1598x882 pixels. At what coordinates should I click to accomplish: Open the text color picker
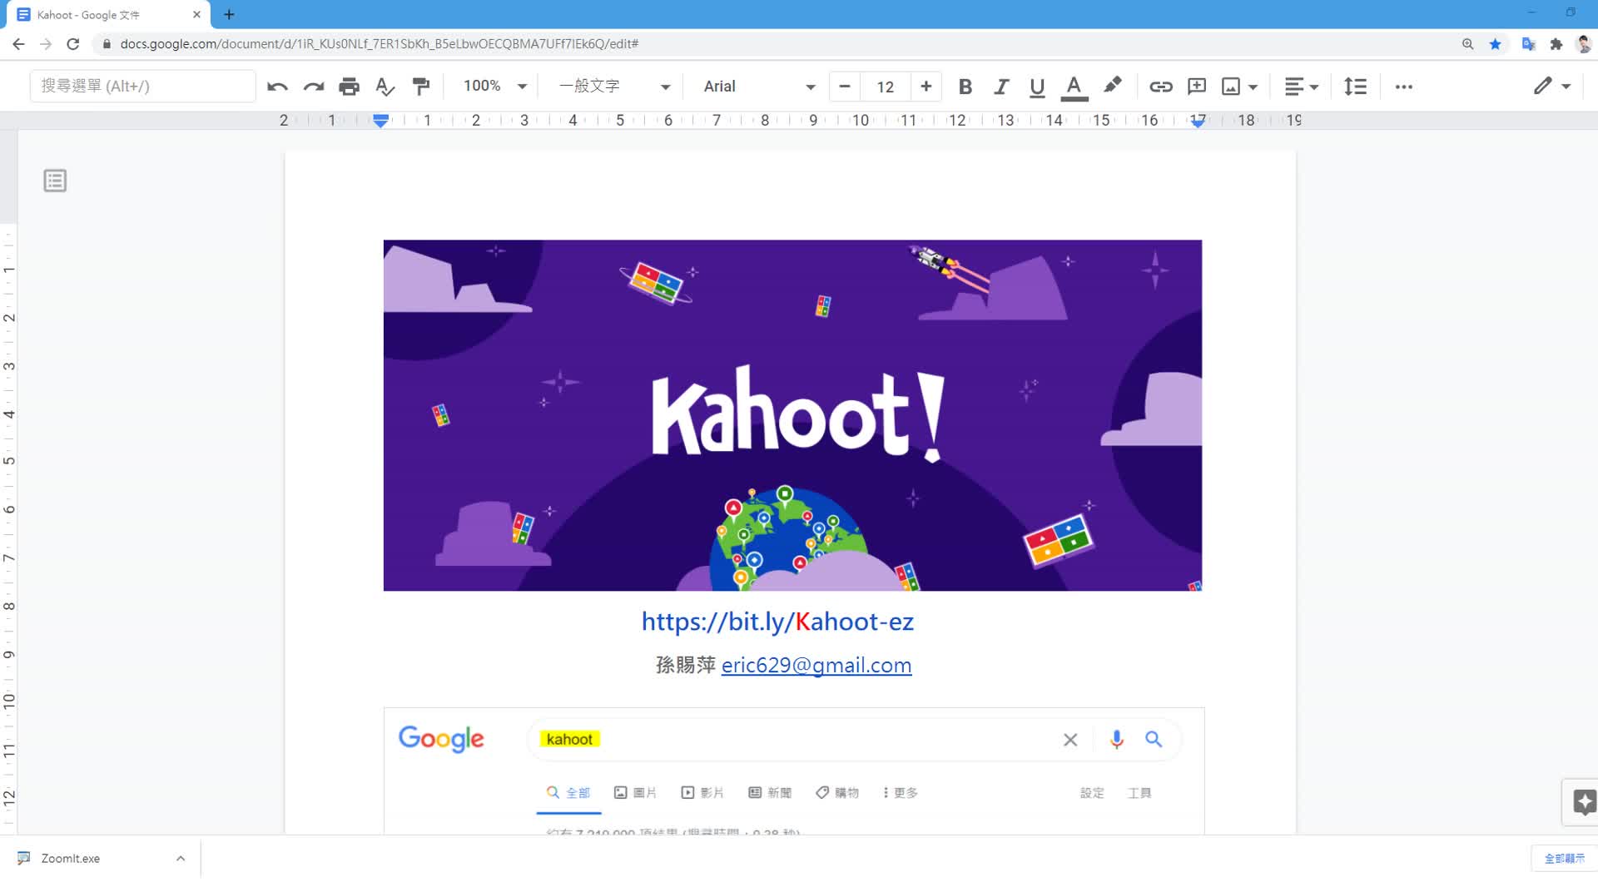pyautogui.click(x=1074, y=87)
